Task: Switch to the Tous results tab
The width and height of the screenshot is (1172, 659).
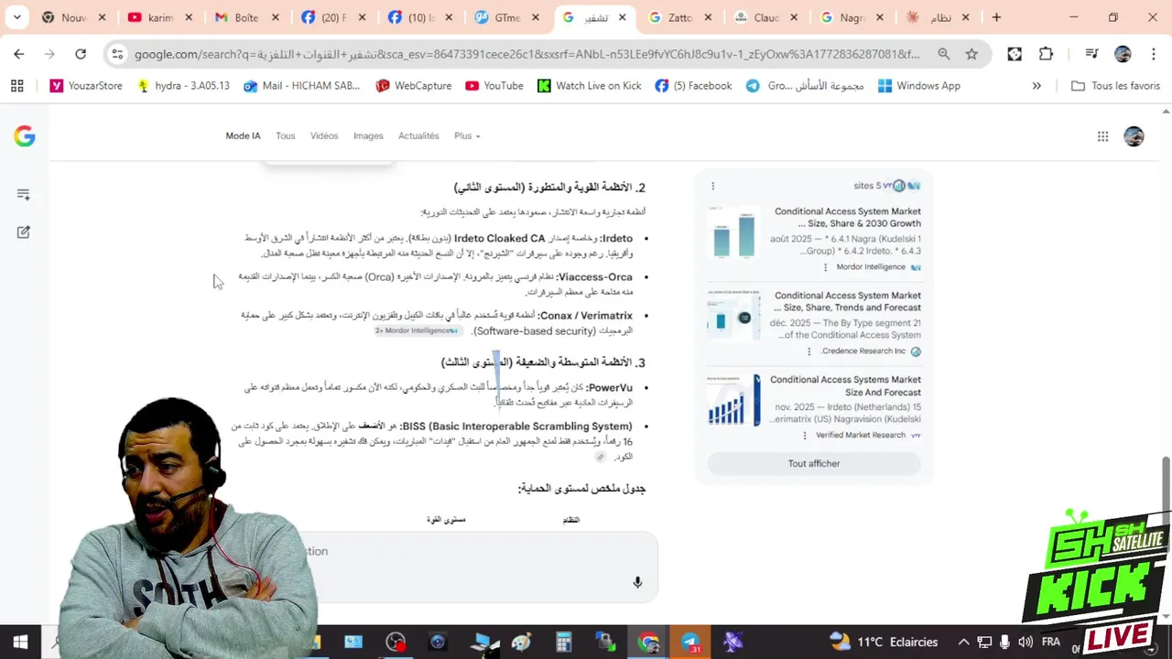Action: point(286,135)
